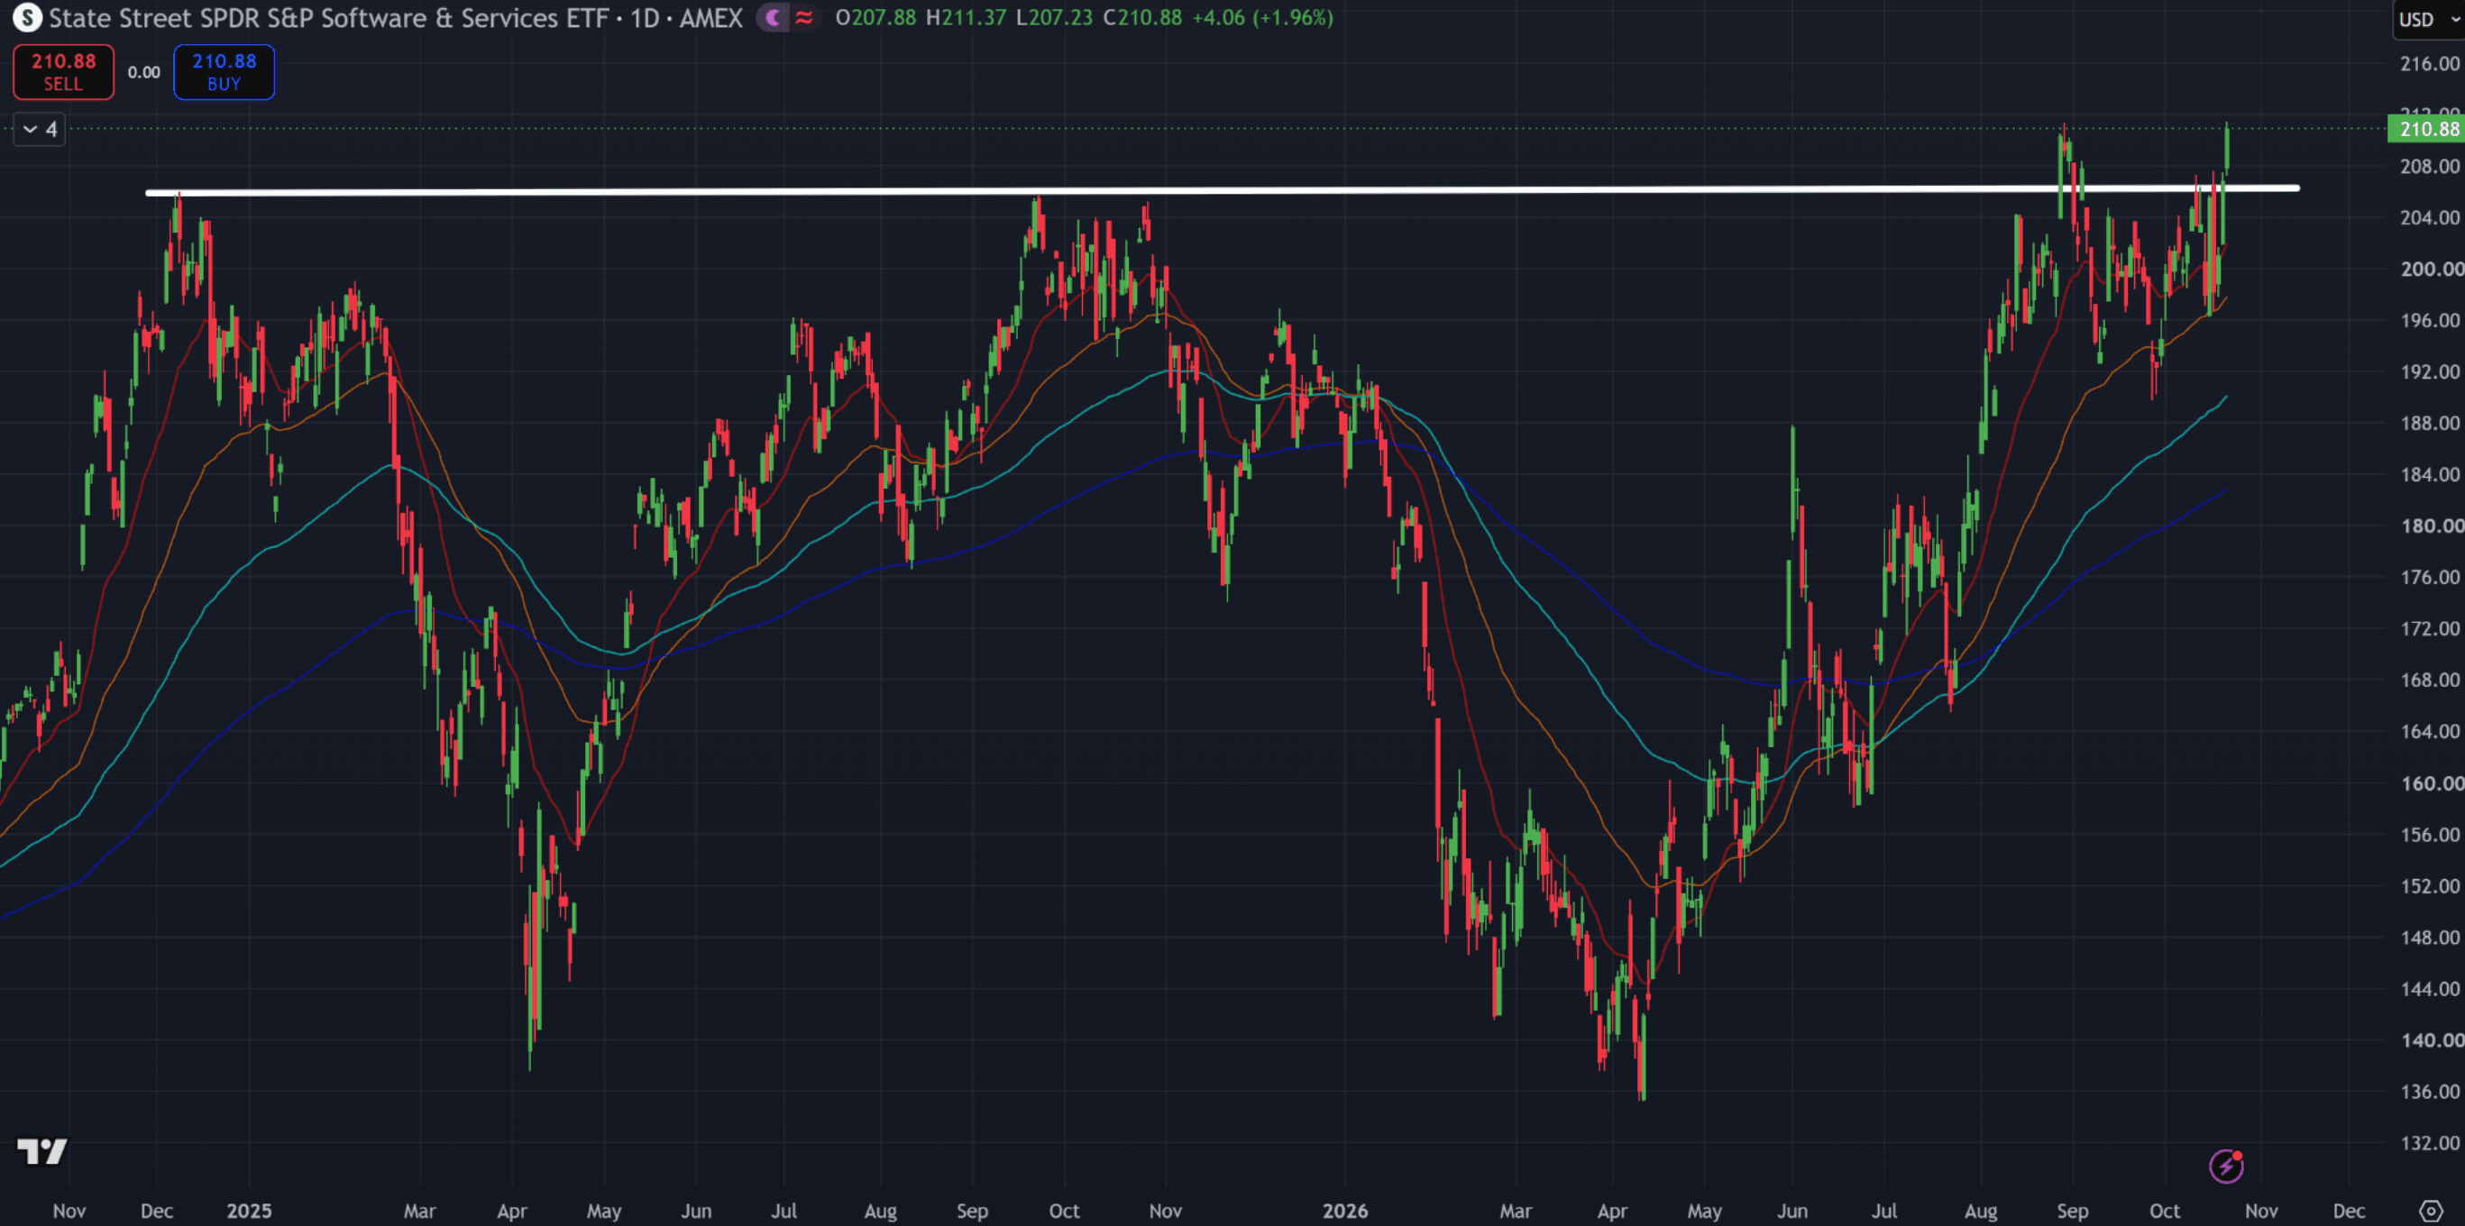Click the 2025 year label on the time axis
The height and width of the screenshot is (1226, 2465).
point(249,1211)
